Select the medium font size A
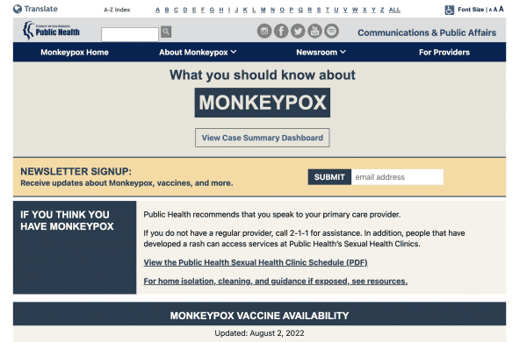Image resolution: width=527 pixels, height=342 pixels. point(495,10)
